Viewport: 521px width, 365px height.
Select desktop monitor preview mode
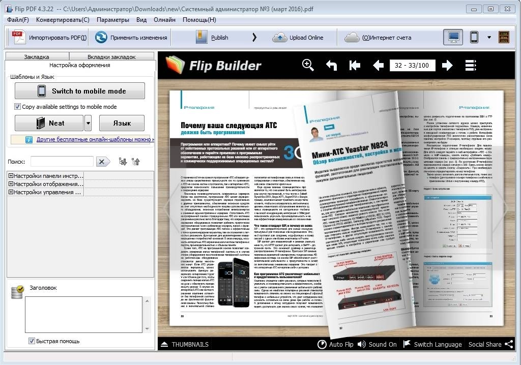pos(453,37)
